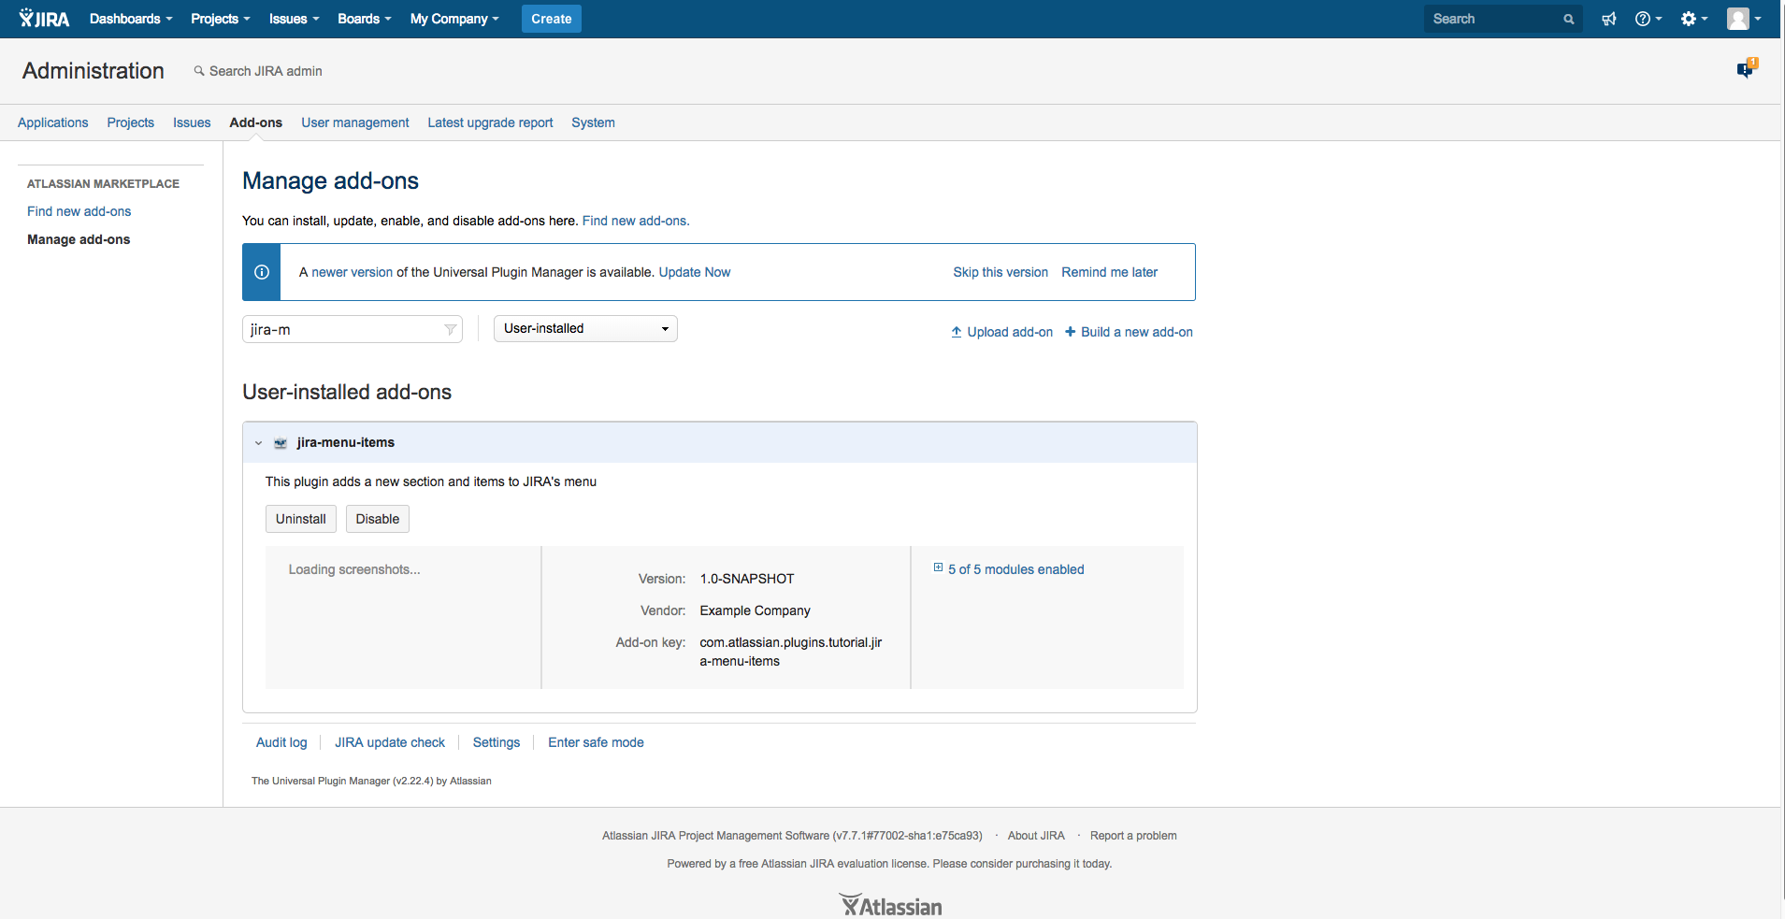Click the Uninstall button
The image size is (1785, 919).
click(301, 519)
